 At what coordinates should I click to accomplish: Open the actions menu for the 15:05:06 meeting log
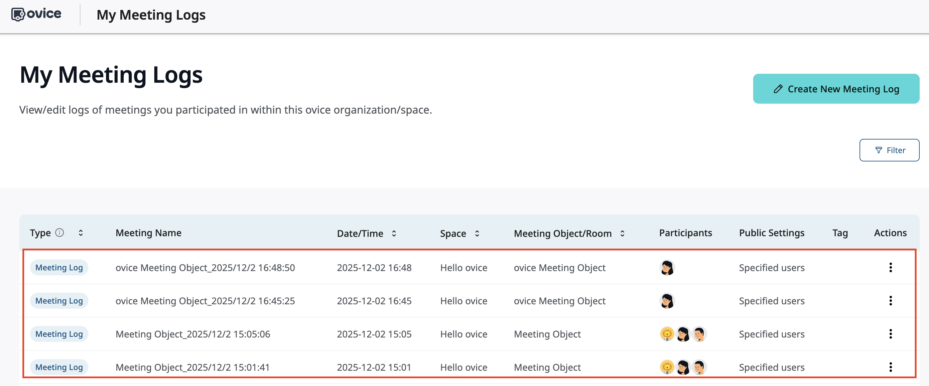point(891,334)
